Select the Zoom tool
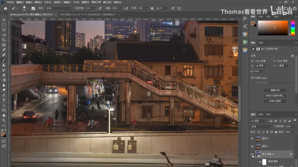Viewport: 298px width, 167px height. [3, 120]
